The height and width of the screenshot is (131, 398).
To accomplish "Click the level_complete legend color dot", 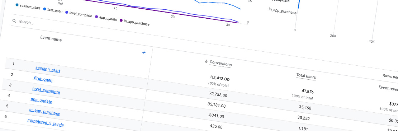I will click(66, 12).
